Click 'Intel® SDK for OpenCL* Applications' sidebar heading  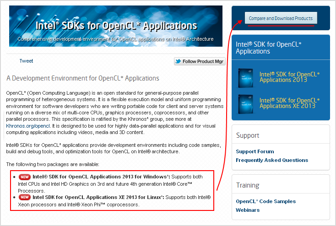pyautogui.click(x=269, y=48)
